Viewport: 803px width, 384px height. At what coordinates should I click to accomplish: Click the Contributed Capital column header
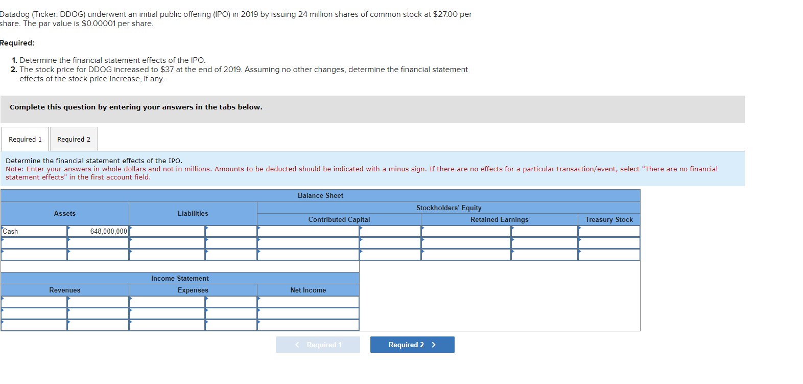(x=339, y=219)
